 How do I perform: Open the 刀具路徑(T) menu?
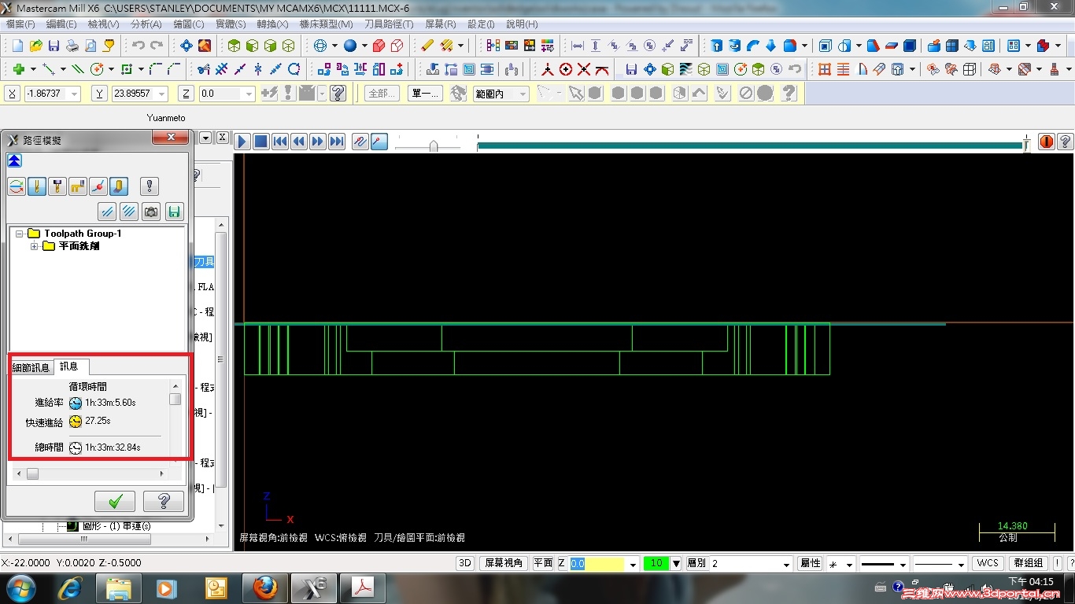tap(388, 24)
